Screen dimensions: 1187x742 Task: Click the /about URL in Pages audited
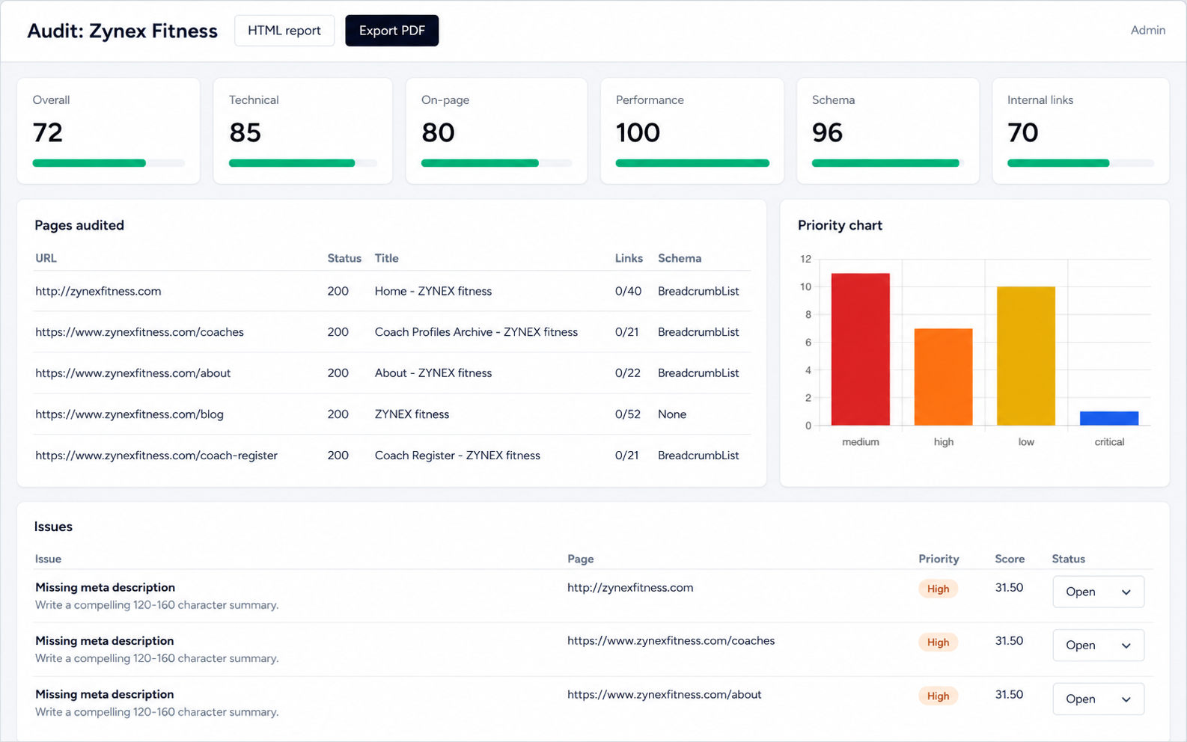pos(132,373)
